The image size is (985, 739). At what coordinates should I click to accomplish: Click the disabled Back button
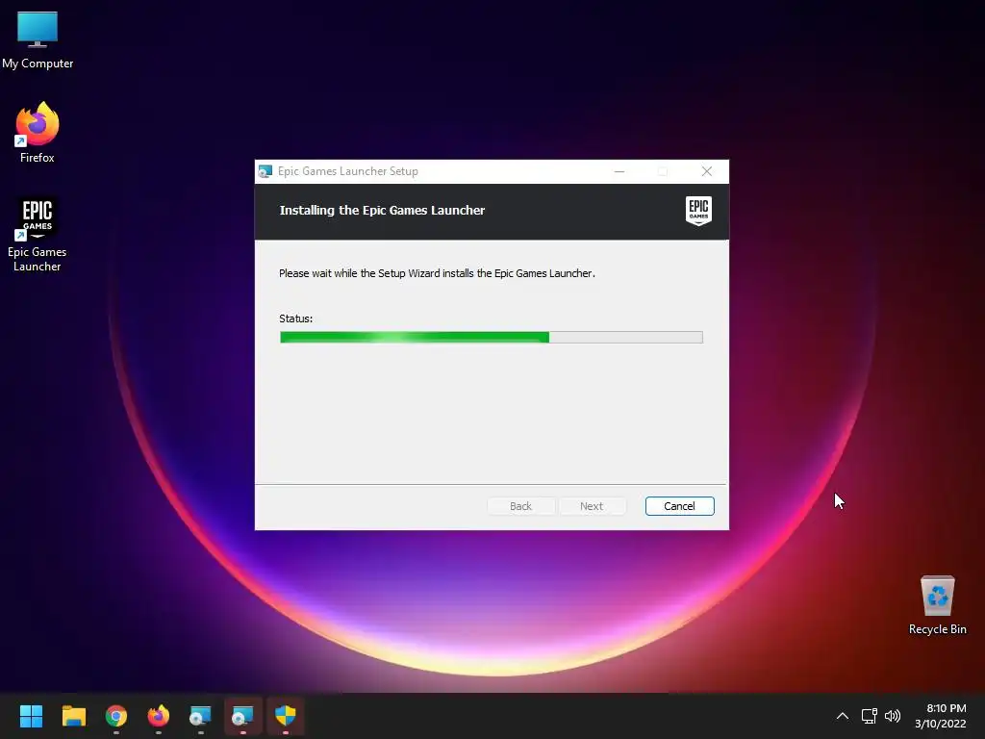pos(520,506)
